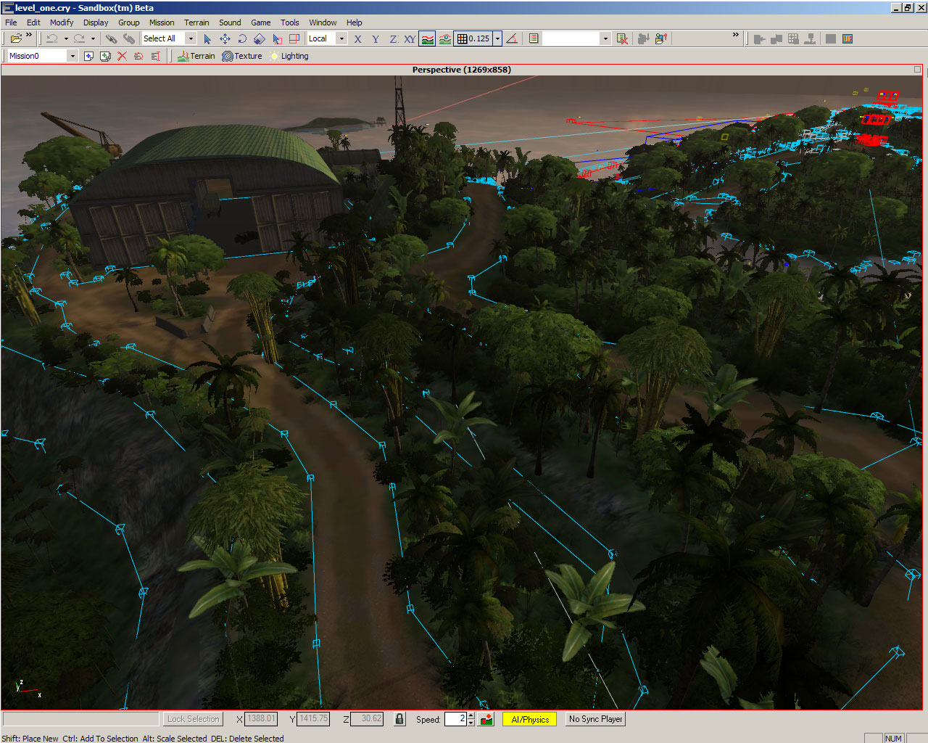Expand the Undo history dropdown arrow
This screenshot has height=743, width=928.
(66, 38)
